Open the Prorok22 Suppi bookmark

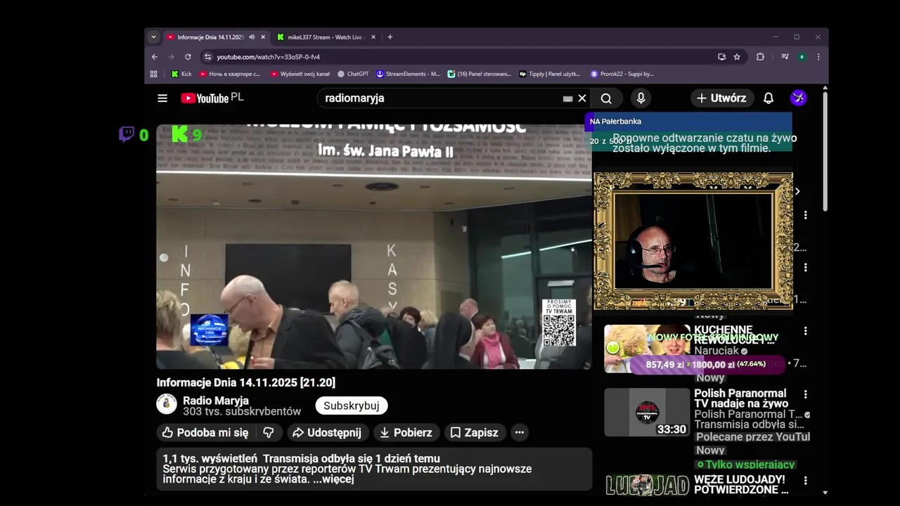pos(622,74)
